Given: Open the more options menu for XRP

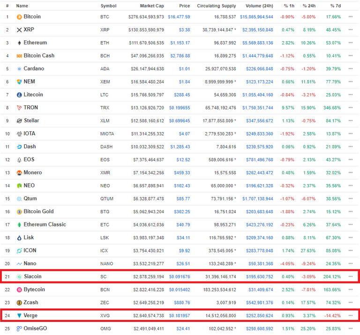Looking at the screenshot, I should pos(350,30).
